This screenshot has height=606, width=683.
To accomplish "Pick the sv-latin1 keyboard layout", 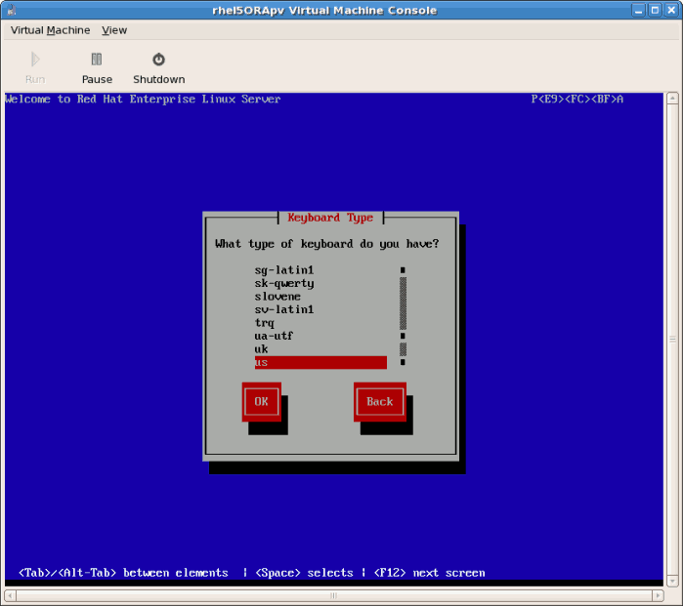I will click(x=284, y=309).
